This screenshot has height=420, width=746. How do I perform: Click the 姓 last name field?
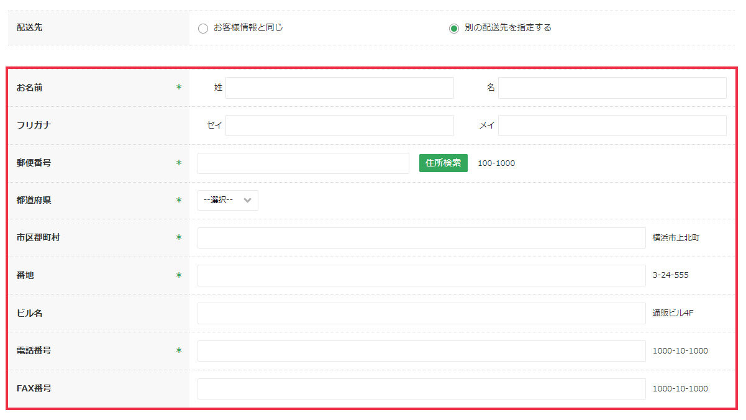tap(339, 88)
